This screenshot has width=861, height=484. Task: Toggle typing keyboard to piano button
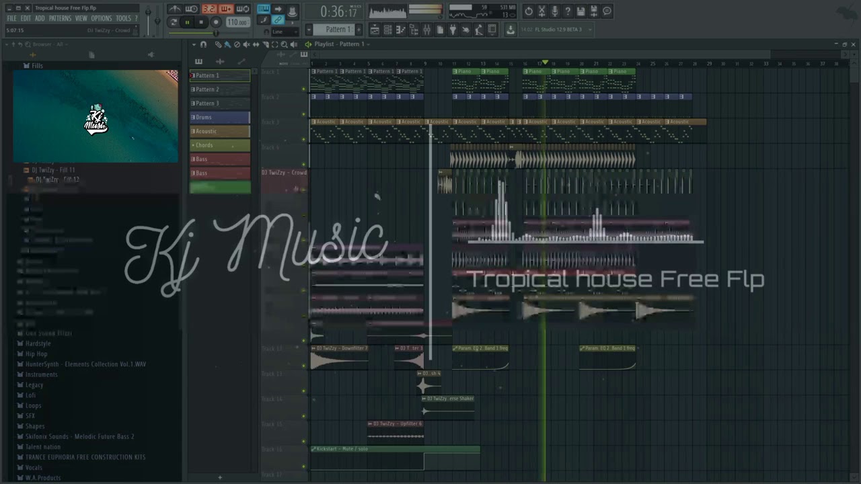pos(264,9)
